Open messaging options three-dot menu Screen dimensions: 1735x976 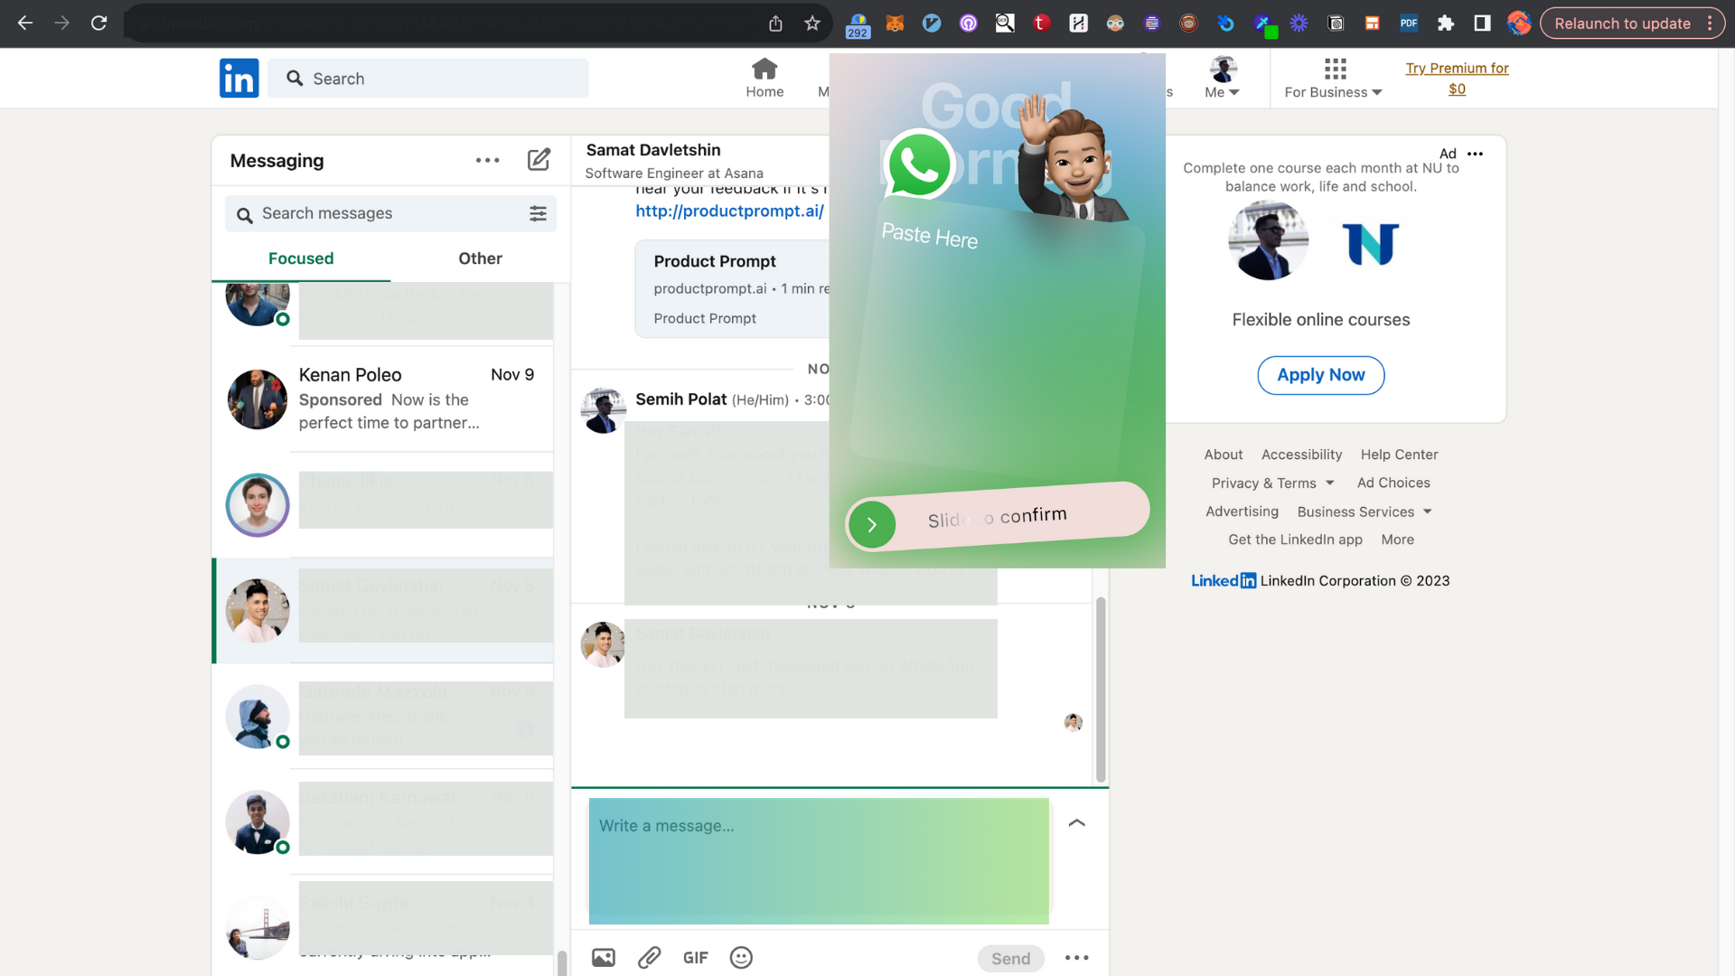point(487,160)
